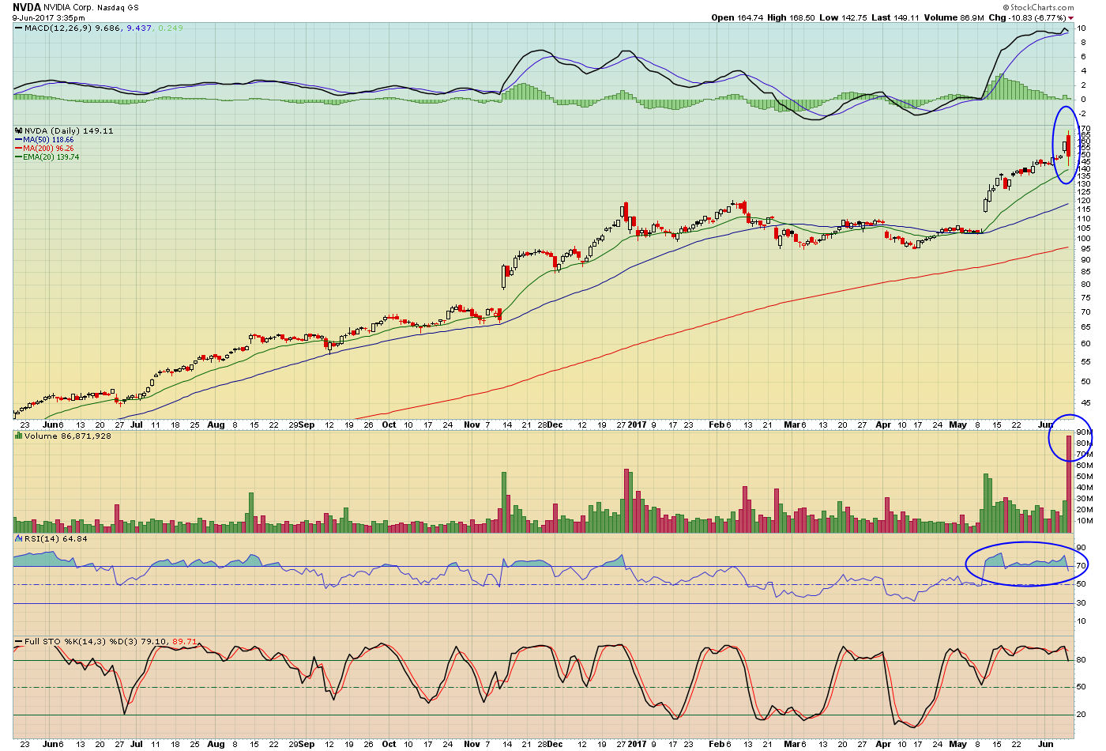Screen dimensions: 1106x751
Task: Click the red line marker before MA(200)
Action: click(x=18, y=149)
